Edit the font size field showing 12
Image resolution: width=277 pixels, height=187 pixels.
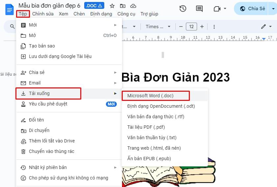(x=191, y=27)
